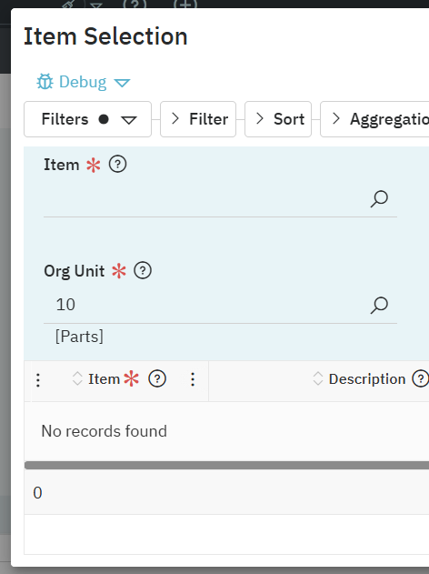
Task: Click the Filters active indicator dot
Action: click(x=104, y=119)
